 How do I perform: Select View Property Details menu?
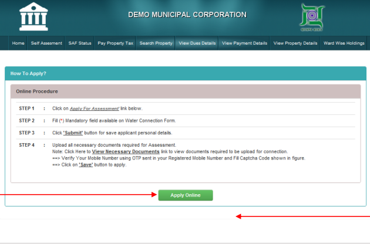295,43
